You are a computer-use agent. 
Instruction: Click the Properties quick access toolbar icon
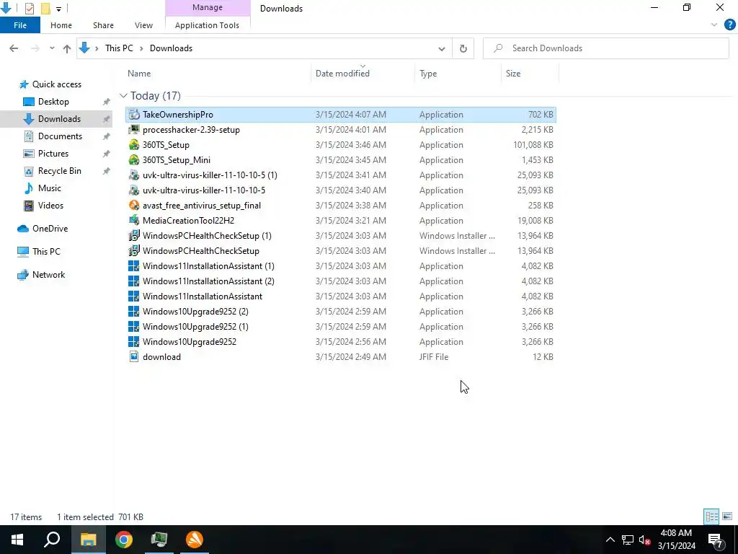coord(29,8)
